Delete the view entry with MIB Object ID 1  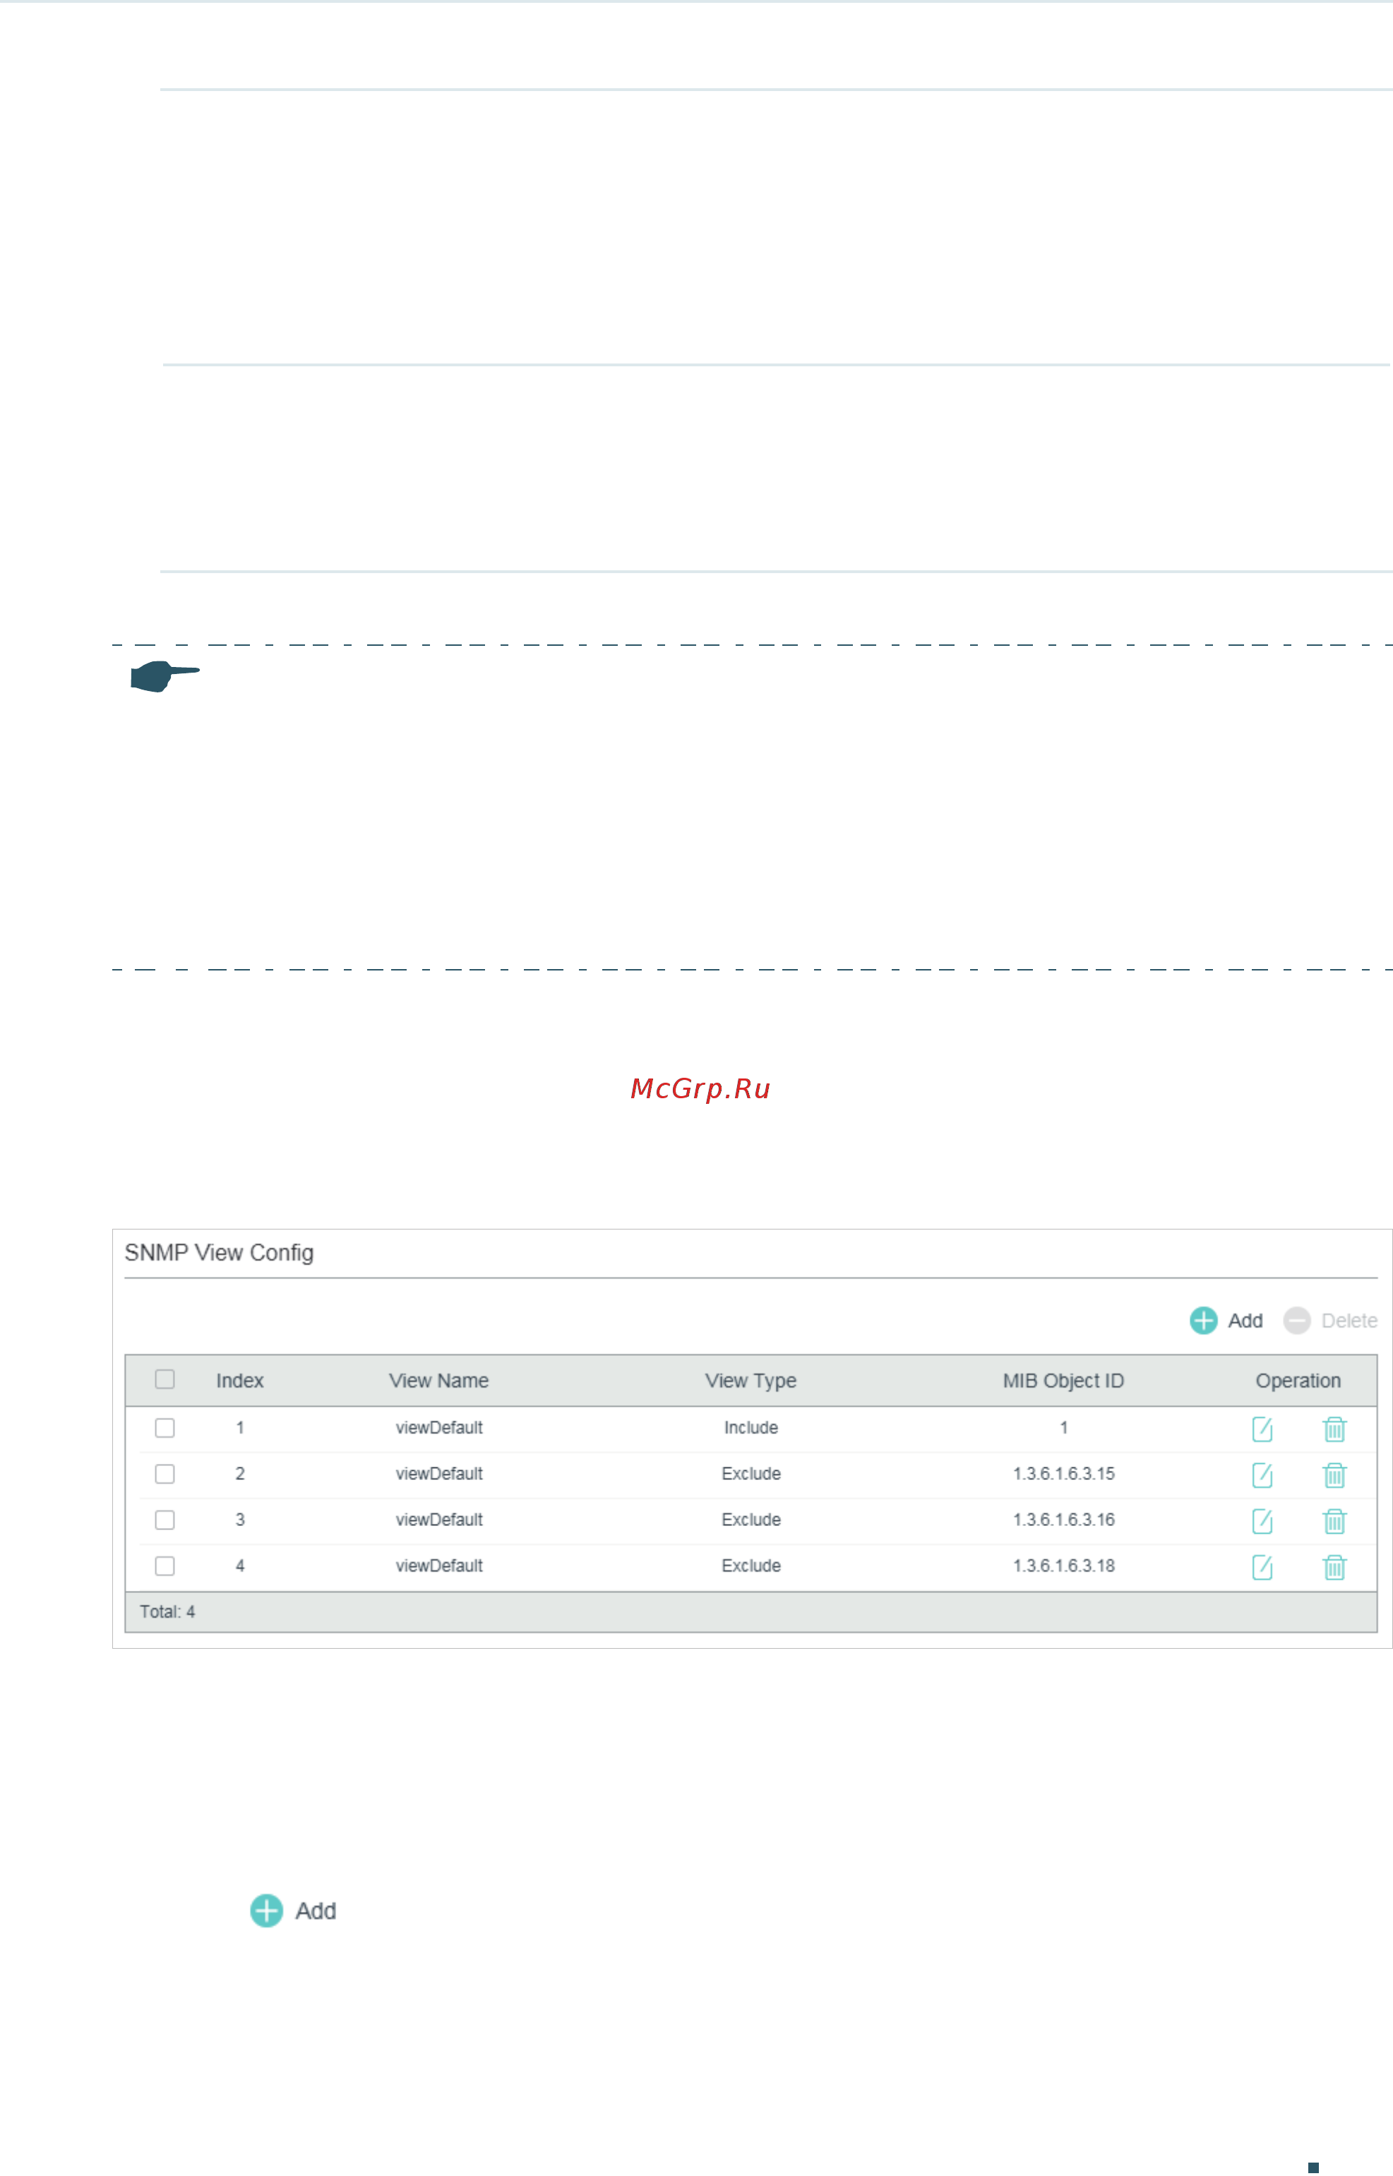click(1334, 1430)
